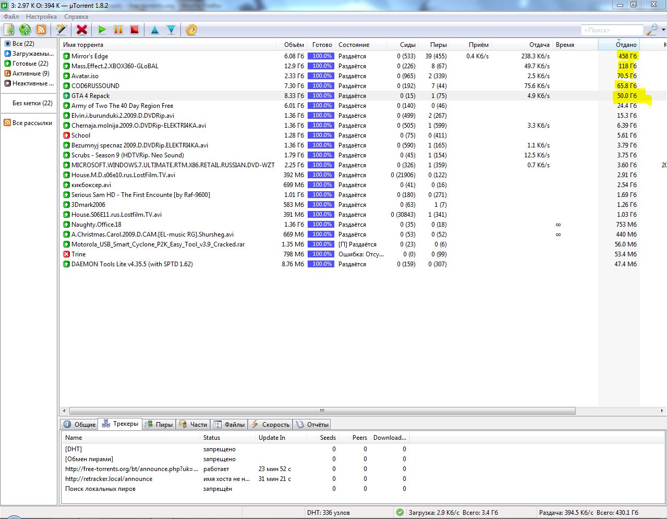Viewport: 667px width, 519px height.
Task: Open Preferences gear icon
Action: click(x=191, y=30)
